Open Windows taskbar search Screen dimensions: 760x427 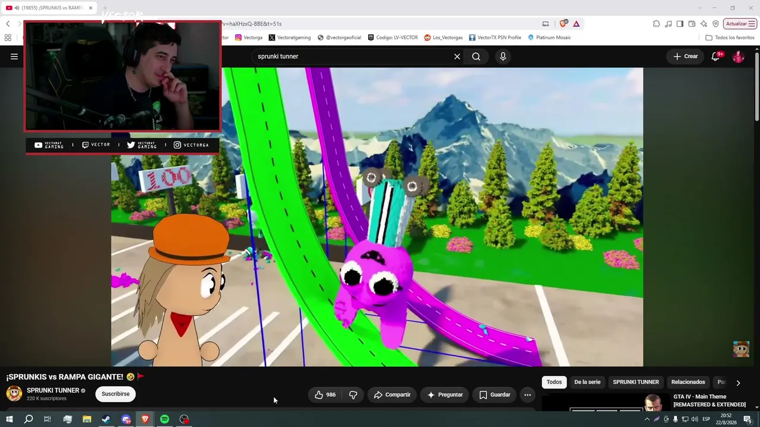click(28, 419)
